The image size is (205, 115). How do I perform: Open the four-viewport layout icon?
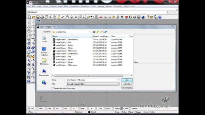pyautogui.click(x=97, y=17)
